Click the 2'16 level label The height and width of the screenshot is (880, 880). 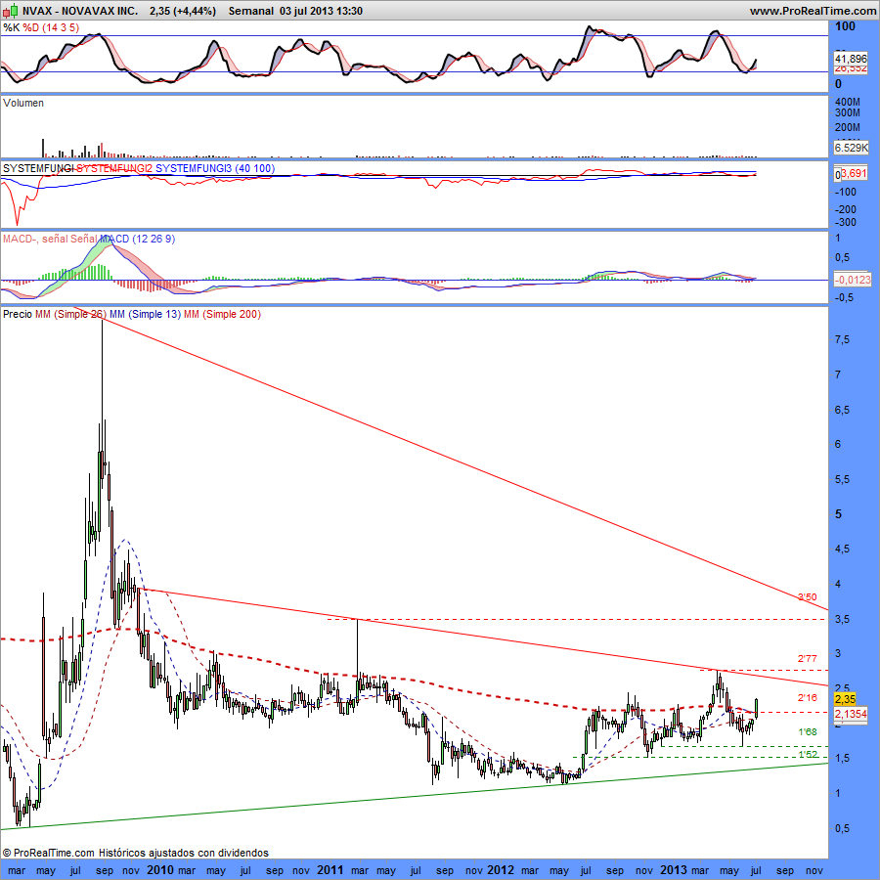tap(807, 697)
